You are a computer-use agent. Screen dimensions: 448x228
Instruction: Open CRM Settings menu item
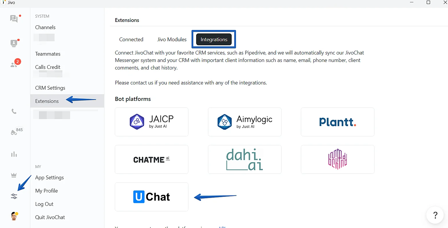(x=50, y=88)
